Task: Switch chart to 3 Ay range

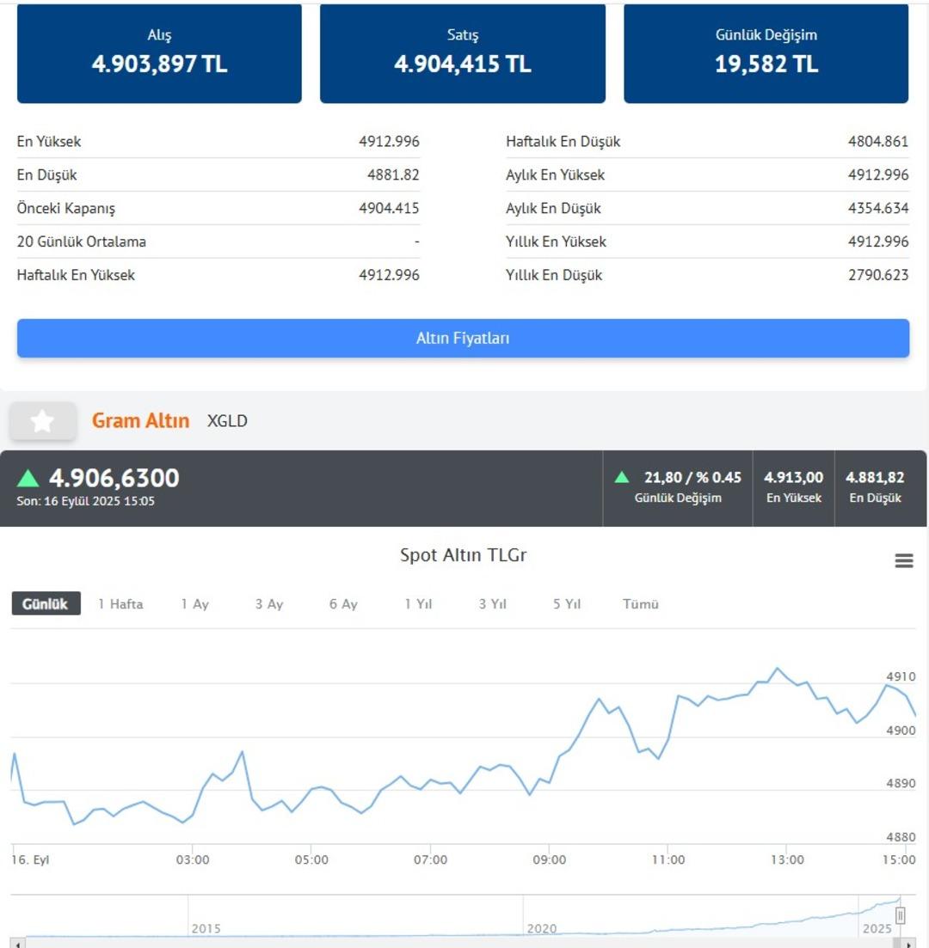Action: coord(268,603)
